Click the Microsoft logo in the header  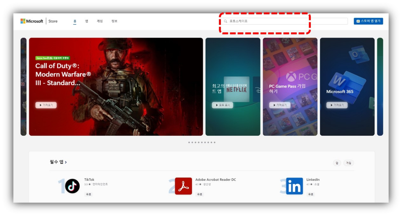click(32, 21)
